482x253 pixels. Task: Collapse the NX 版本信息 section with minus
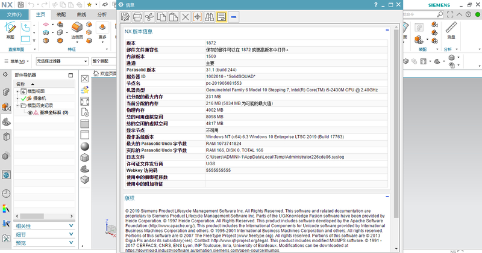pos(387,31)
